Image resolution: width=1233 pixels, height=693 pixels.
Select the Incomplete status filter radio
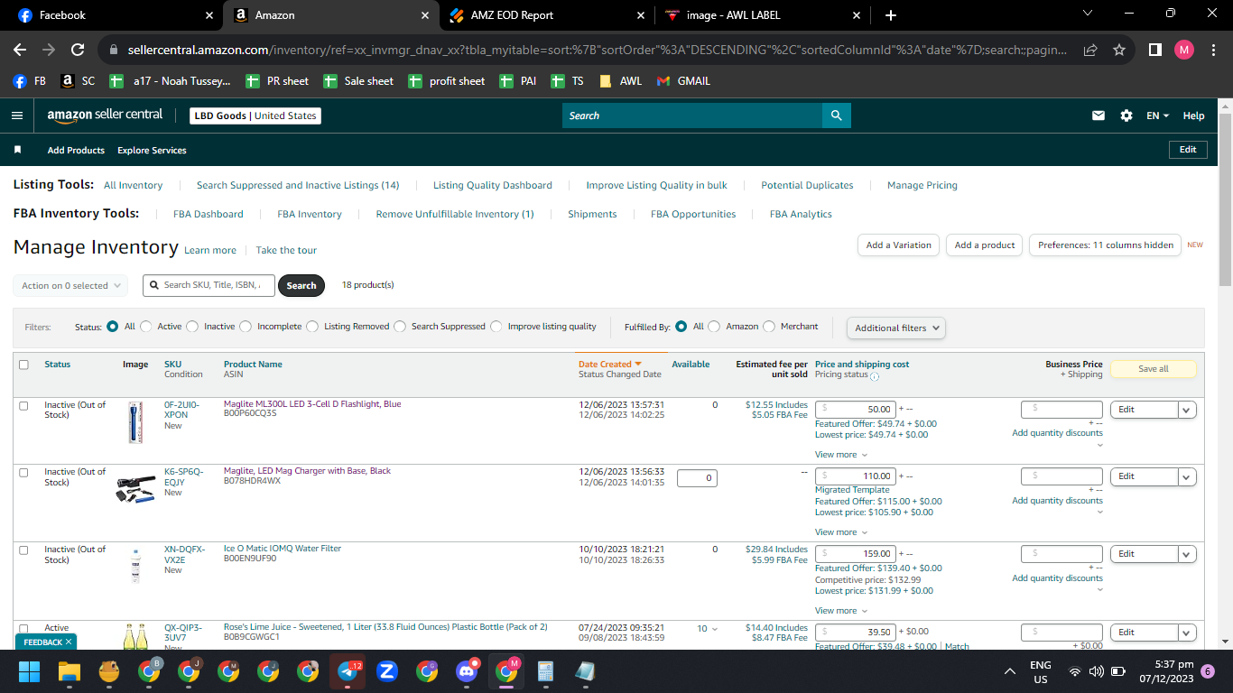[x=244, y=327]
